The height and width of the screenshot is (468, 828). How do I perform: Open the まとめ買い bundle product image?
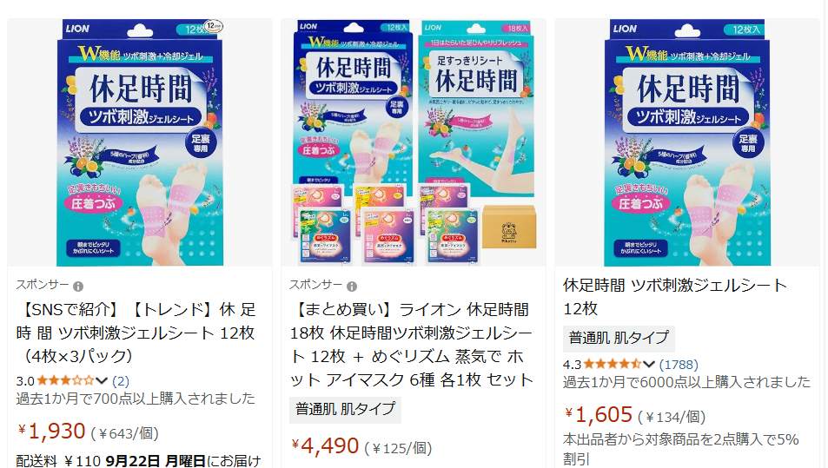tap(414, 142)
